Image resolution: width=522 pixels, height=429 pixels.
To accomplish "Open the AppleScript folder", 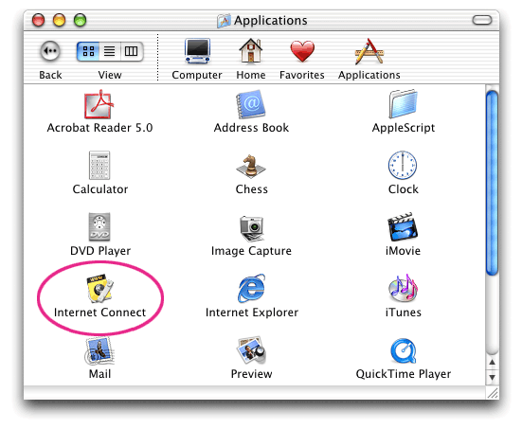I will click(403, 104).
